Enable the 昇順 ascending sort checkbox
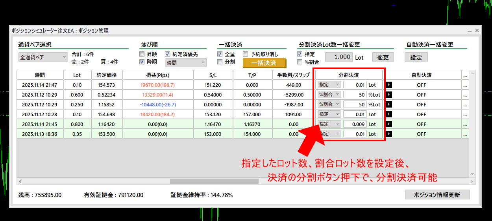The height and width of the screenshot is (221, 492). pyautogui.click(x=142, y=54)
